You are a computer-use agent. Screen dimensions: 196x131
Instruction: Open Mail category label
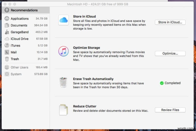click(x=14, y=52)
